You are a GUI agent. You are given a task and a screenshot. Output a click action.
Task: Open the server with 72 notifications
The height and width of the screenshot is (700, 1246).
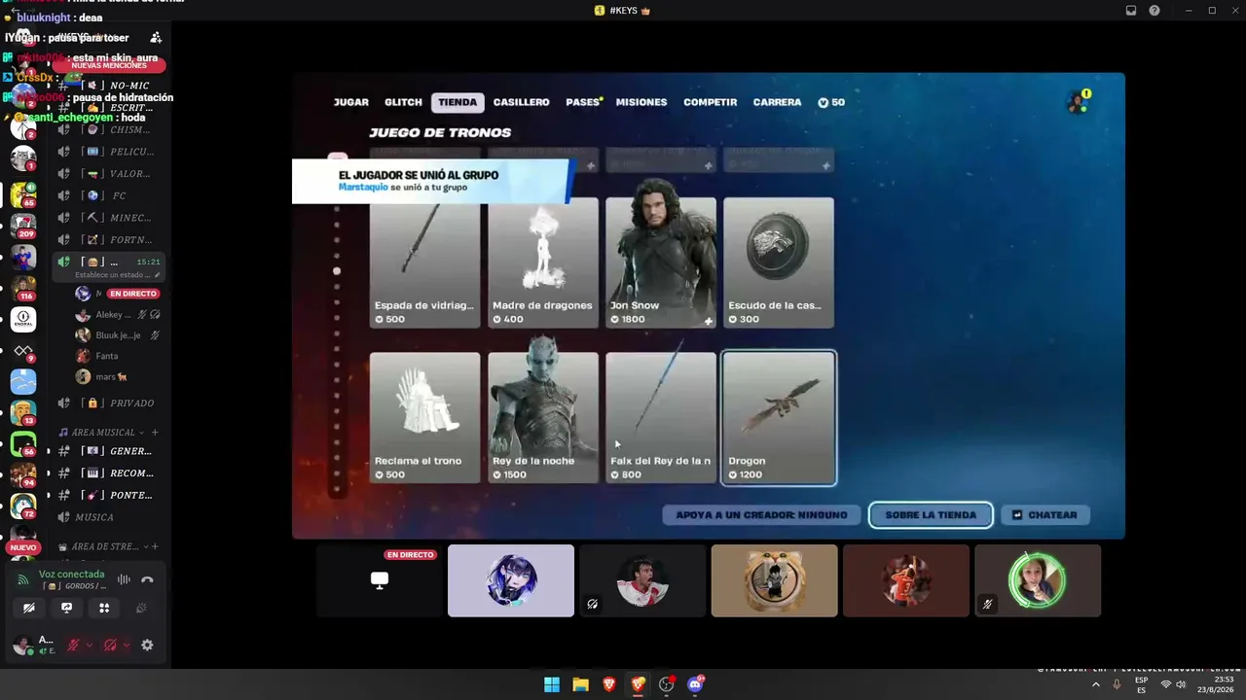point(23,507)
